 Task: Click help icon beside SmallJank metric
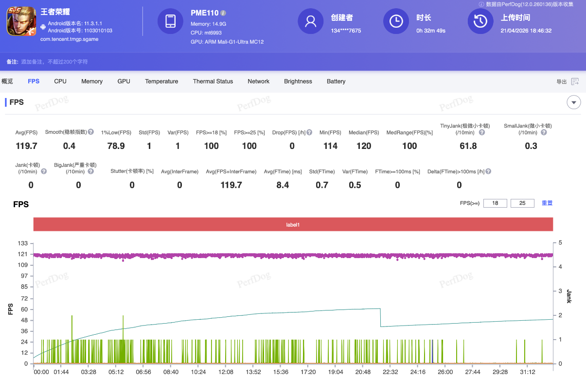coord(544,132)
